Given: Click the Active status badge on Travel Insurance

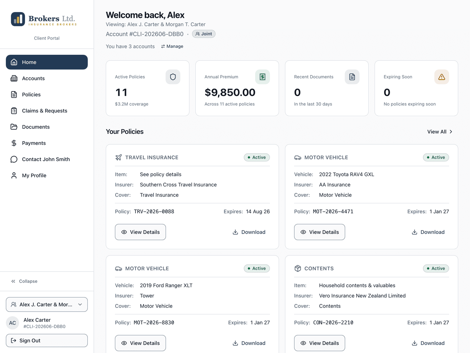Looking at the screenshot, I should pos(257,157).
